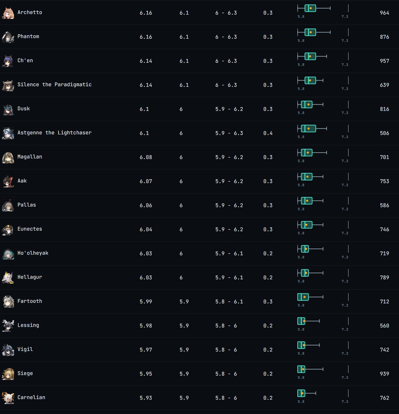Select Astgenne the Lightchaser's 0.4 value

pyautogui.click(x=268, y=133)
